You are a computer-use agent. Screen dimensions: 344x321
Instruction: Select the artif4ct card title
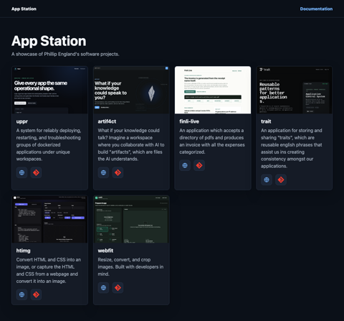[x=107, y=121]
